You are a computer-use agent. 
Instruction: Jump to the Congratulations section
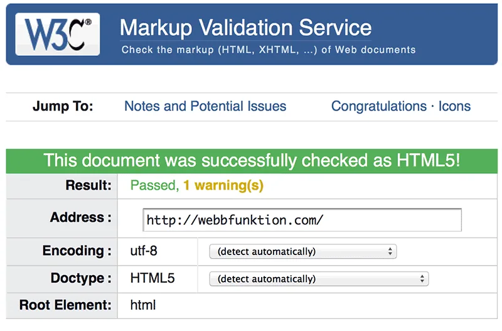[379, 106]
